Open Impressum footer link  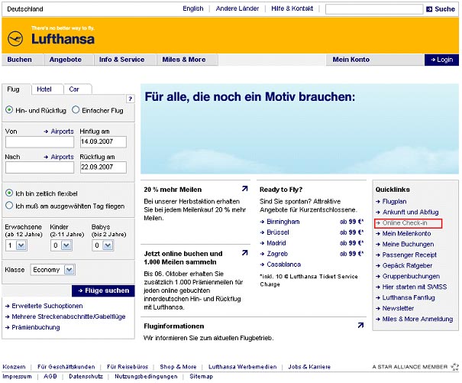click(x=17, y=377)
